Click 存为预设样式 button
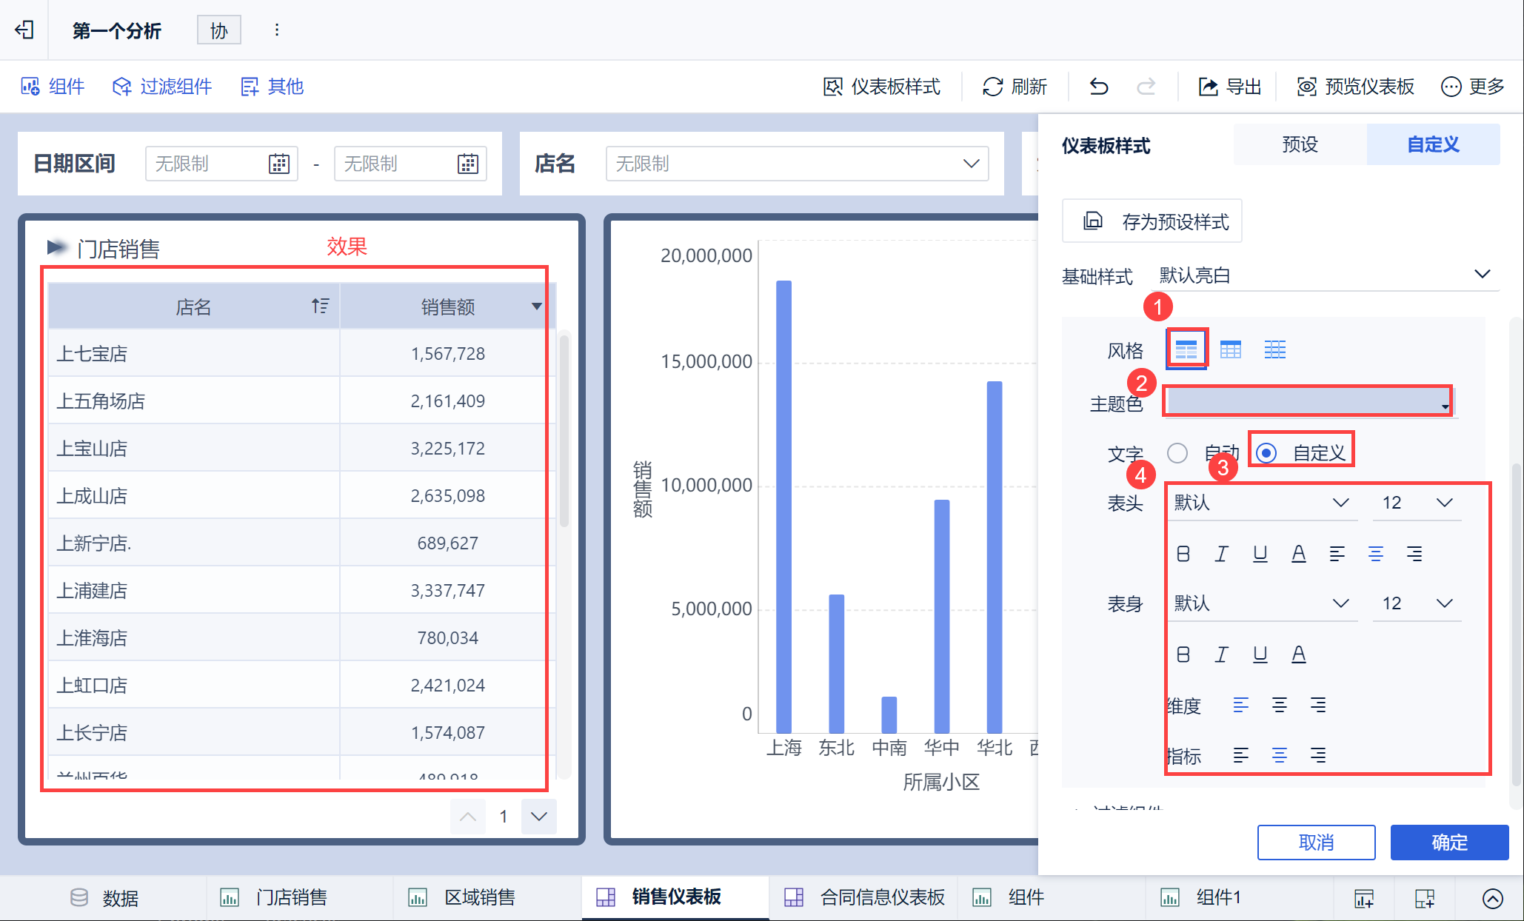 [1152, 221]
